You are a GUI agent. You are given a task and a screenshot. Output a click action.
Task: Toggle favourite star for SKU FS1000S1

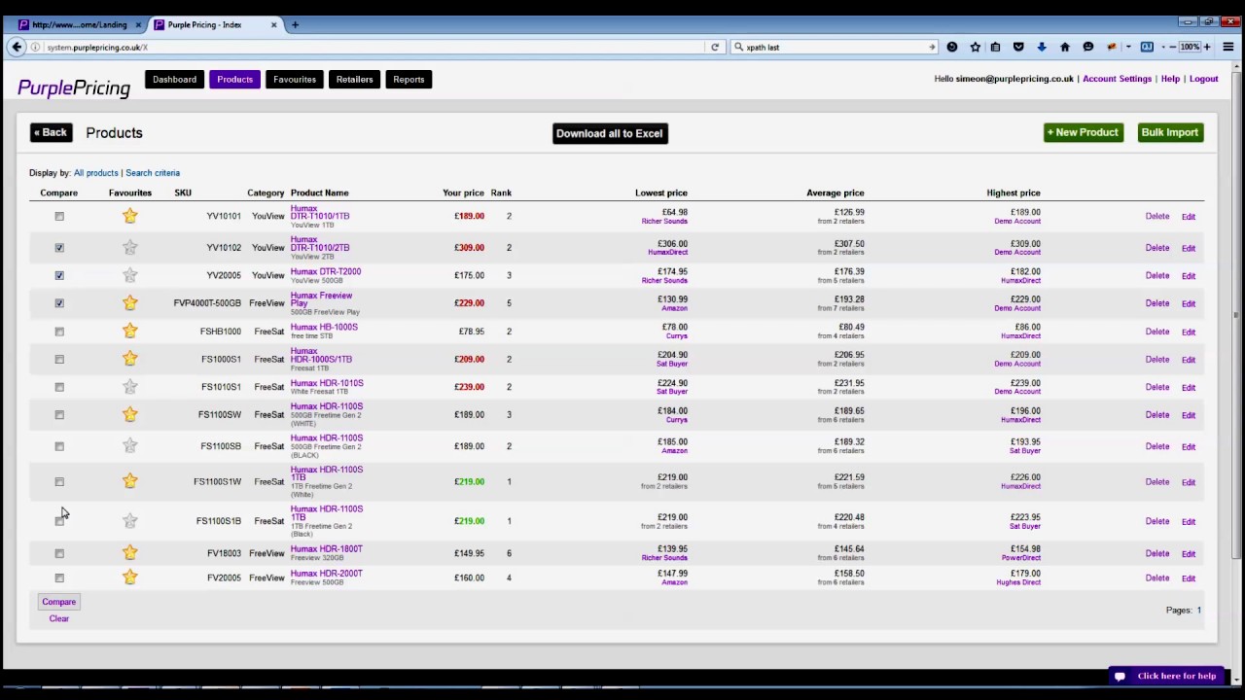point(130,359)
